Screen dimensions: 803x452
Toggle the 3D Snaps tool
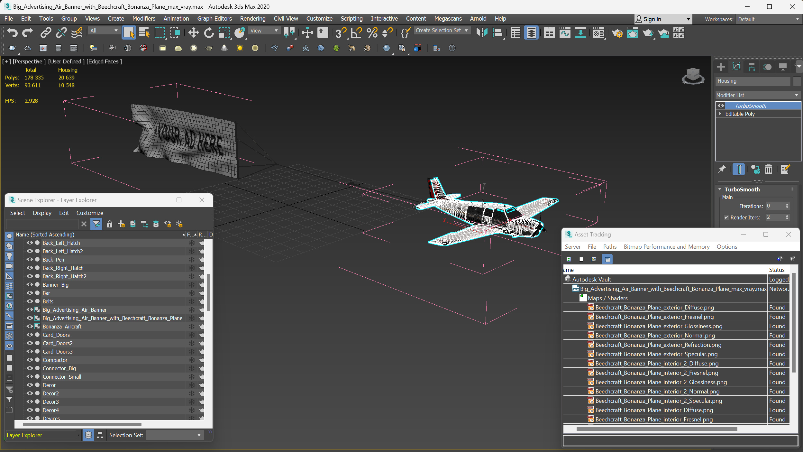point(341,32)
